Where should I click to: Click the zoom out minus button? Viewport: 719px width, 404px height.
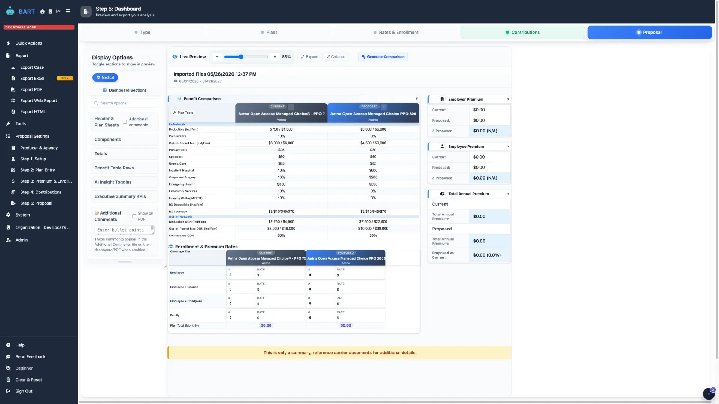(x=217, y=57)
